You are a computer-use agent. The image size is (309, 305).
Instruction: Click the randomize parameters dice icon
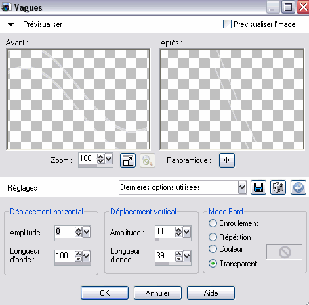(x=278, y=187)
